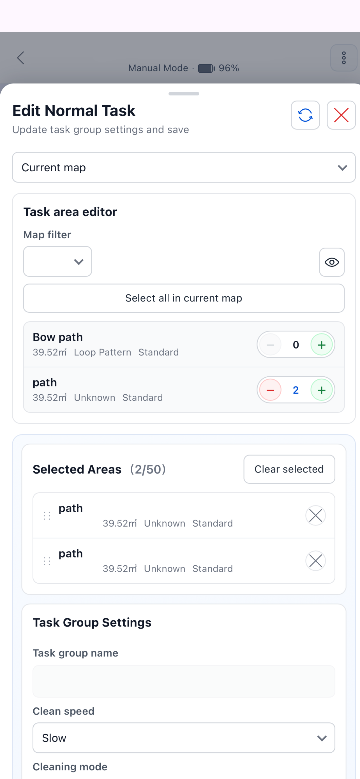Grab the first path's drag handle
Screen dimensions: 360x779
coord(47,516)
